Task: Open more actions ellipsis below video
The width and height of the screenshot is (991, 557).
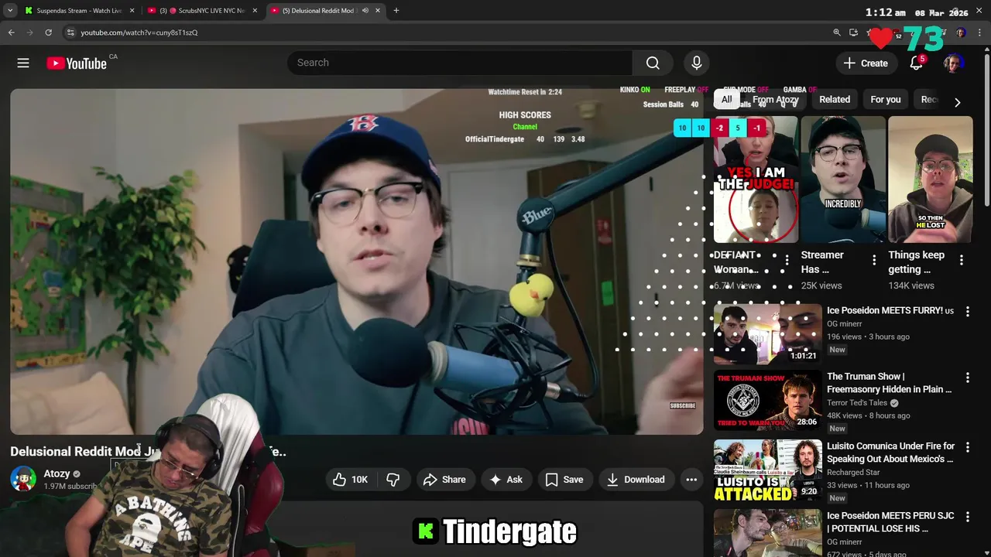Action: (x=691, y=480)
